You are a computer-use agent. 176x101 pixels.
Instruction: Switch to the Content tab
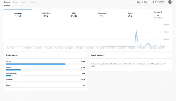pos(16,2)
